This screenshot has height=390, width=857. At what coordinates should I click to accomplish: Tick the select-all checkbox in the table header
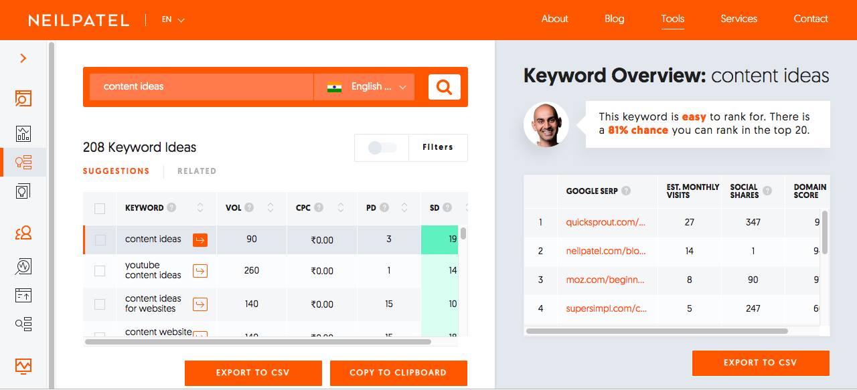100,209
